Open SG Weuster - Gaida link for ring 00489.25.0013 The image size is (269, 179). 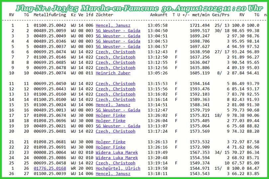point(118,110)
